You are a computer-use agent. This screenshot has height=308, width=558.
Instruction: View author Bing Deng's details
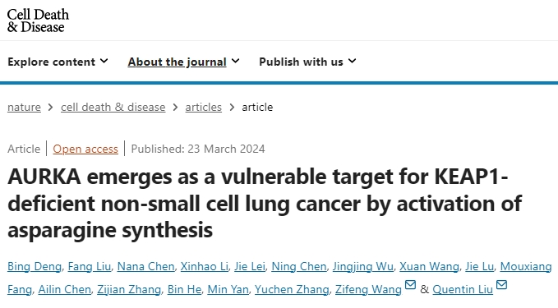(35, 266)
